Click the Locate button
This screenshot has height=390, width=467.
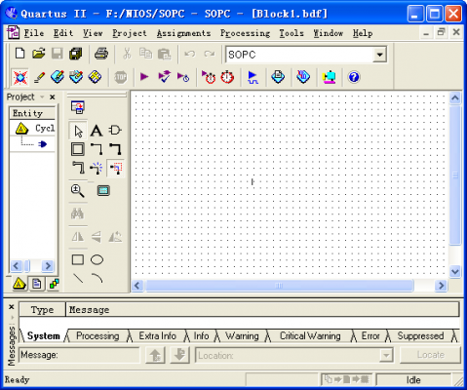(430, 355)
